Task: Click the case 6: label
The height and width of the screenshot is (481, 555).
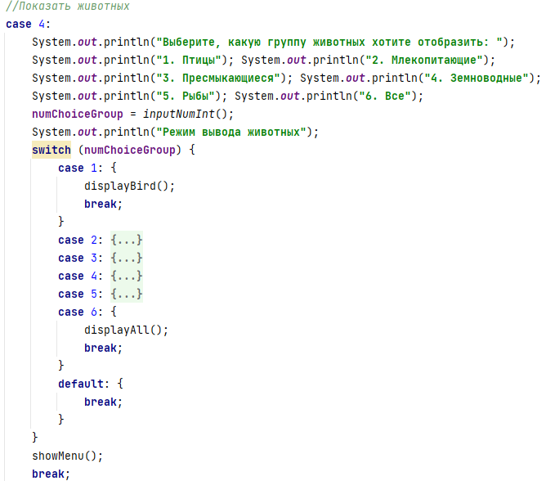Action: [80, 312]
